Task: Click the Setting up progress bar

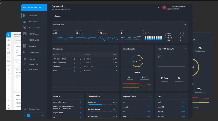Action: point(102,104)
